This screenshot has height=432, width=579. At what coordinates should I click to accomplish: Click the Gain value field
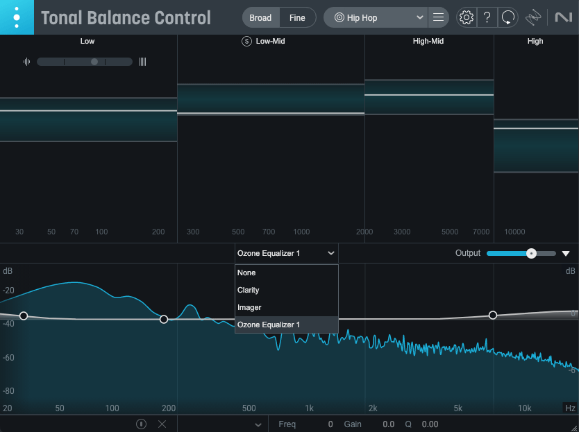(x=389, y=424)
